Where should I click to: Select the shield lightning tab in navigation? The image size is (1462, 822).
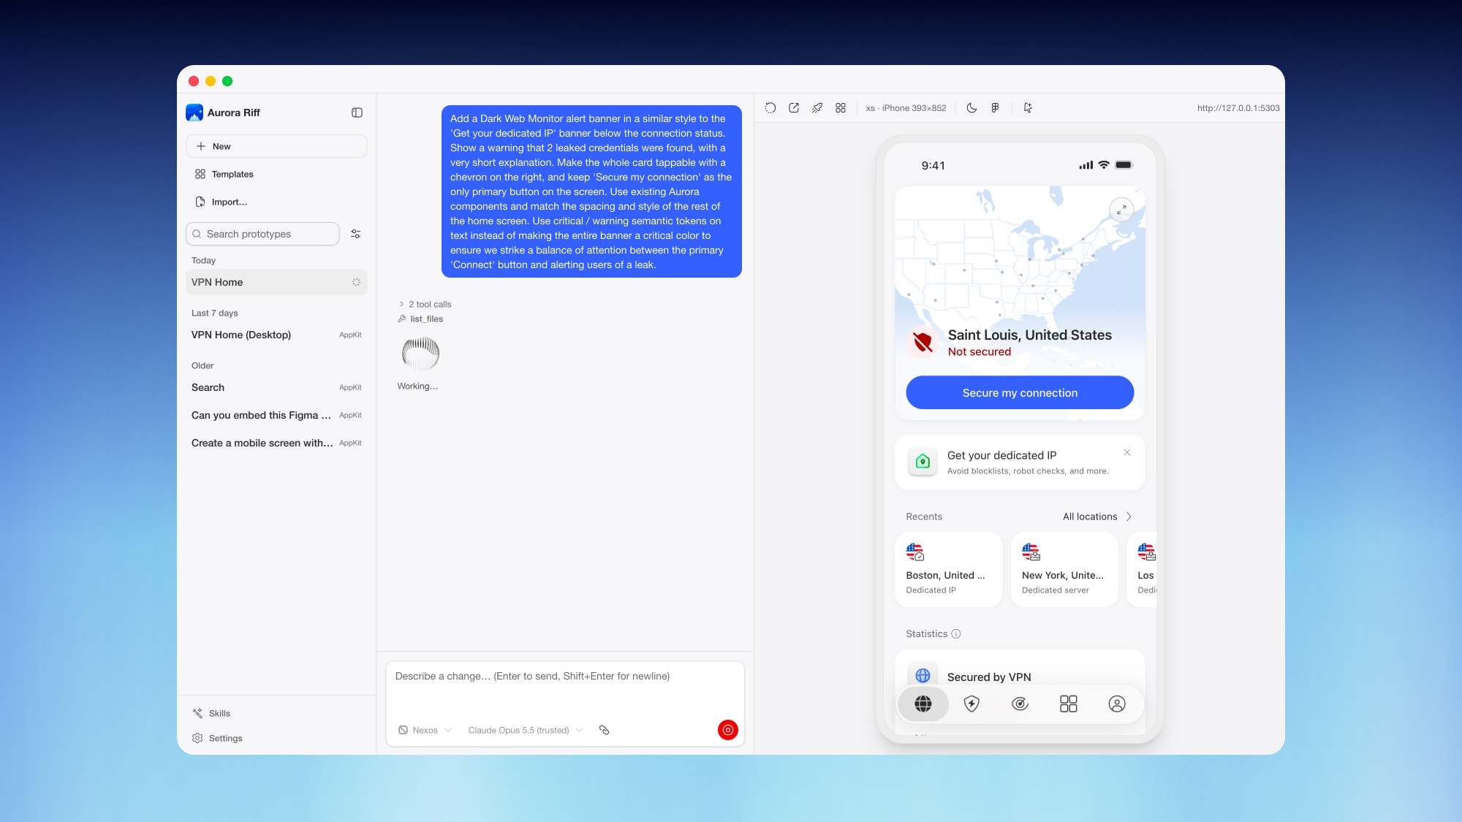(971, 704)
